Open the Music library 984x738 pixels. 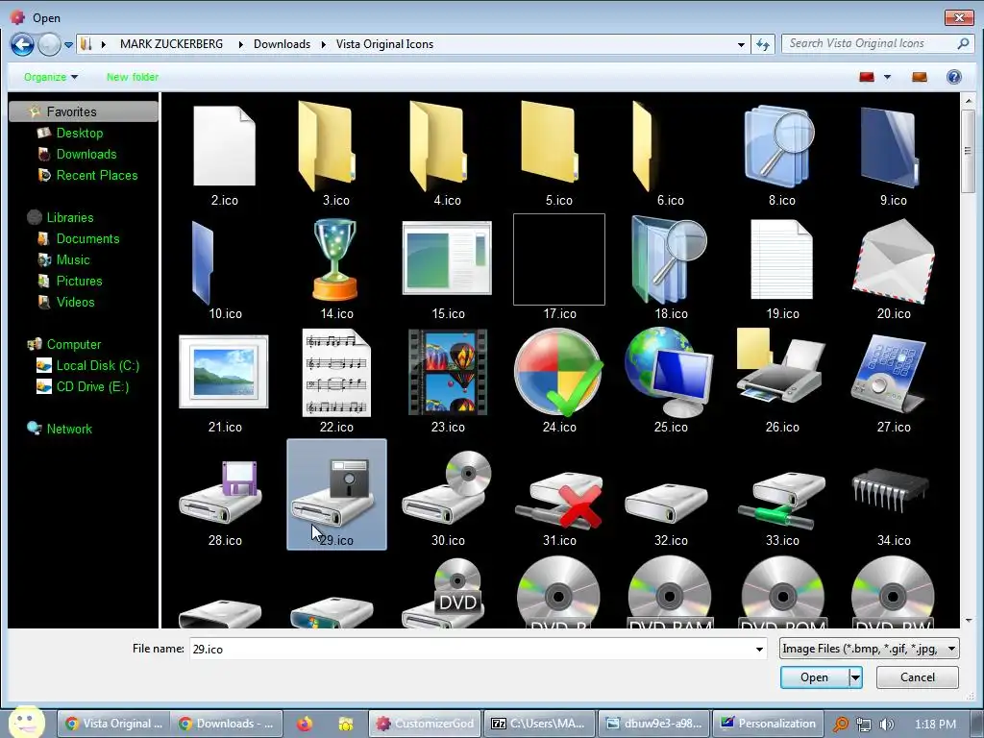click(73, 260)
